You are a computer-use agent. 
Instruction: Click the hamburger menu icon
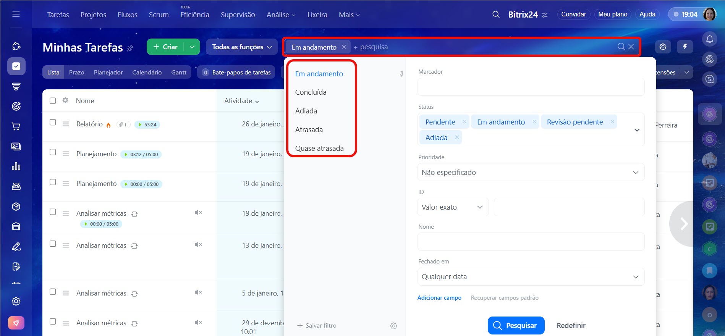(16, 14)
